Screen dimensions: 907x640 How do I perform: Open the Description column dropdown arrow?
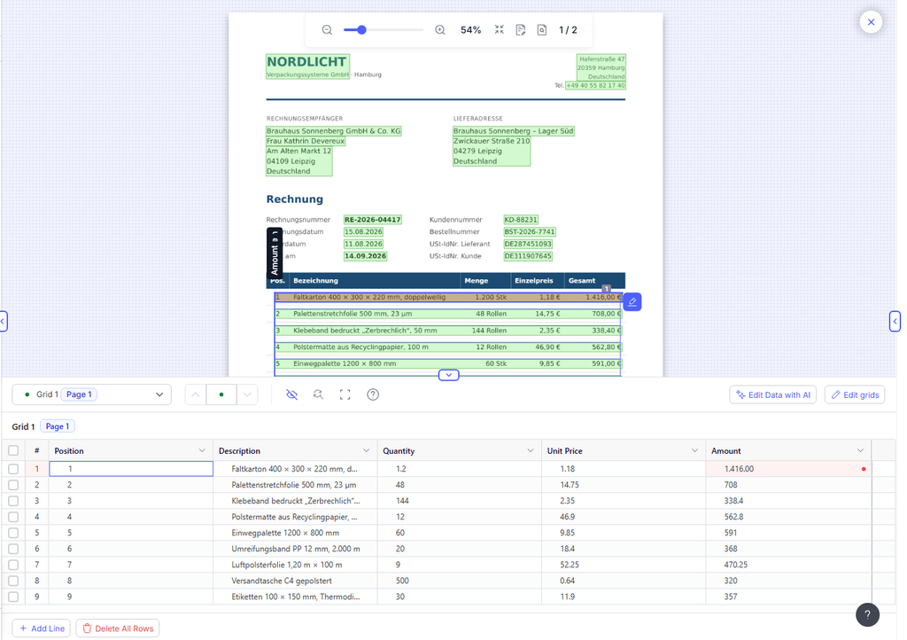tap(366, 451)
